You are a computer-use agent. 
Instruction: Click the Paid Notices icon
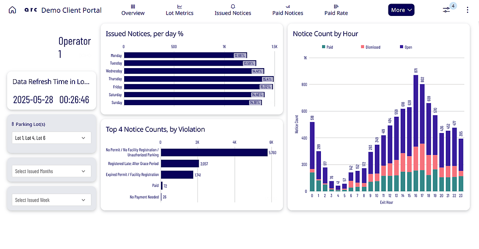tap(288, 6)
